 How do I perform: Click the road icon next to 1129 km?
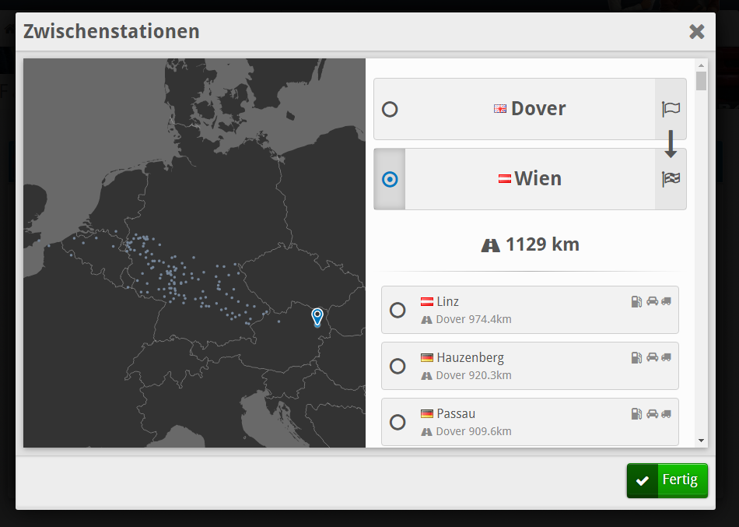tap(490, 245)
